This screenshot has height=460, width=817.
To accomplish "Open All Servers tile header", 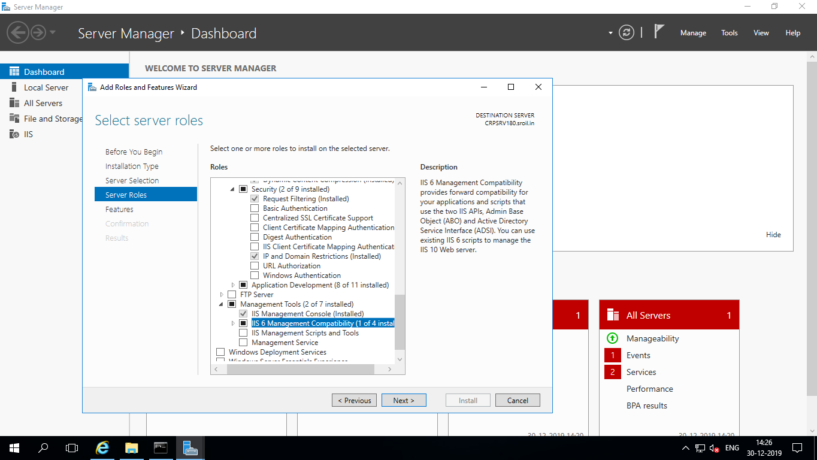I will click(669, 315).
